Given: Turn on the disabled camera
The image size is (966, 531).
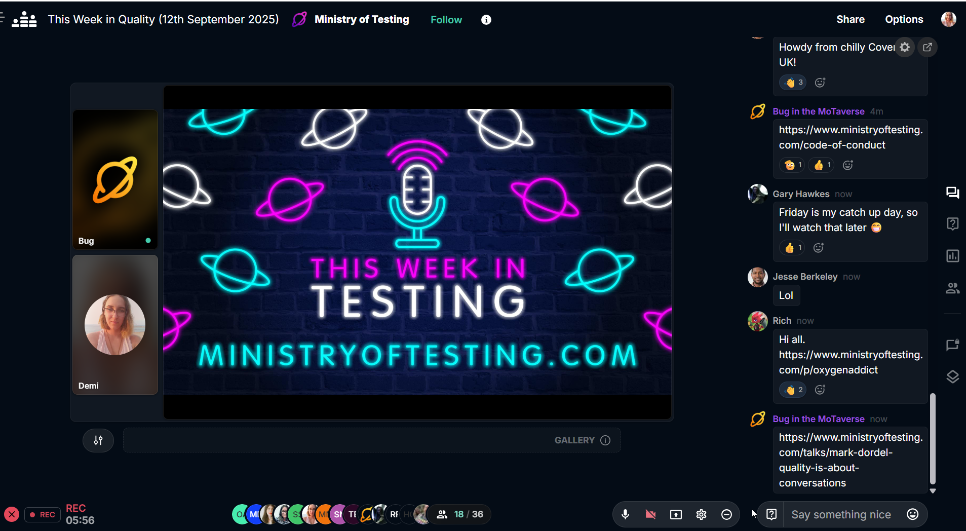Looking at the screenshot, I should tap(650, 514).
